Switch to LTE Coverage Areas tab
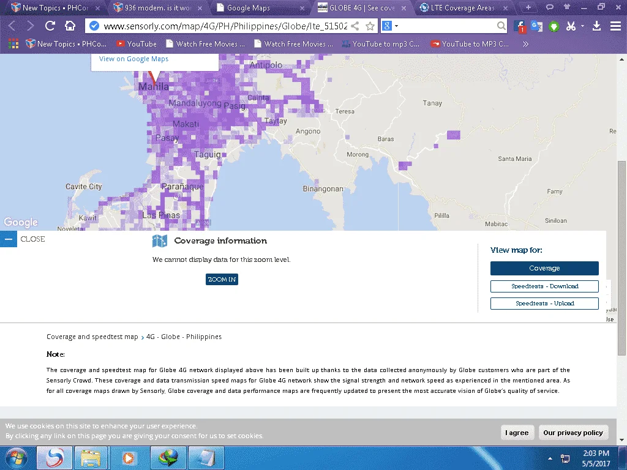This screenshot has width=627, height=470. [463, 7]
